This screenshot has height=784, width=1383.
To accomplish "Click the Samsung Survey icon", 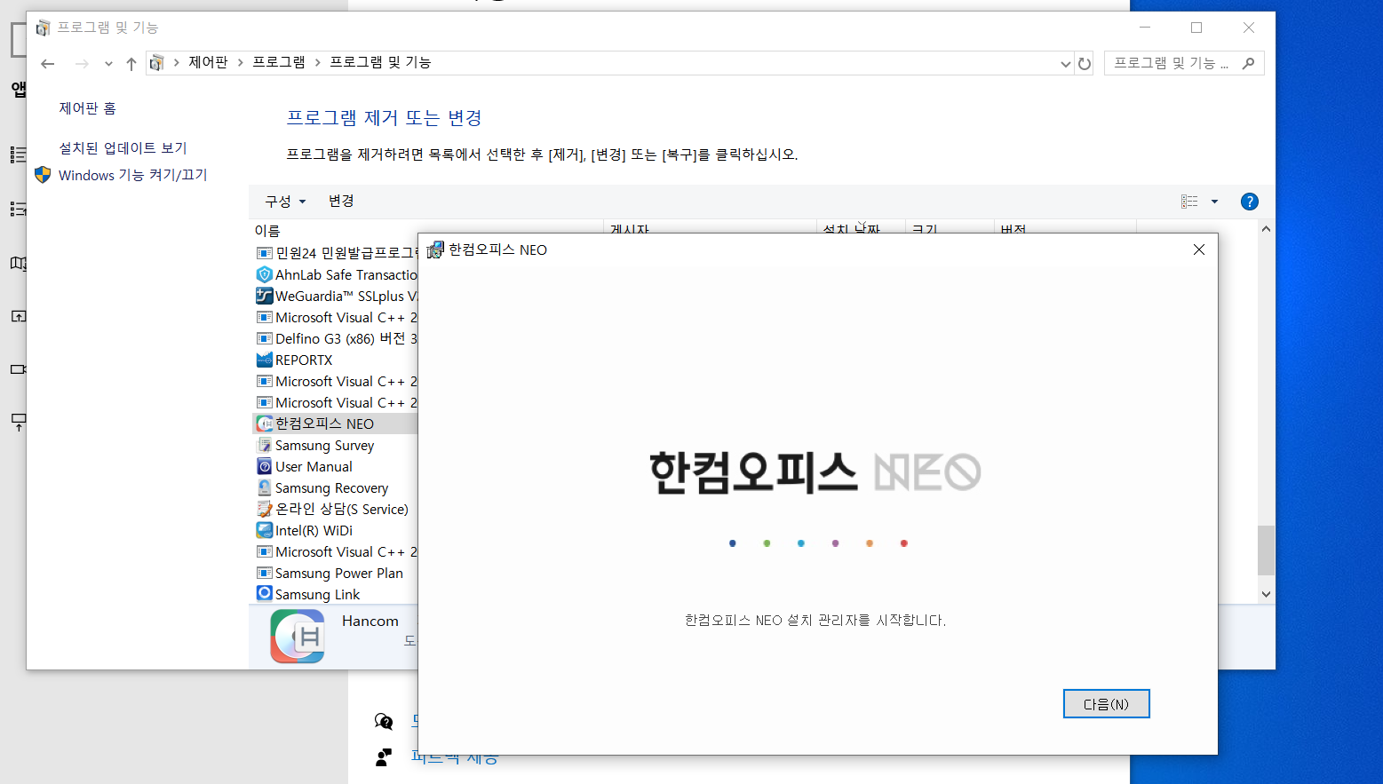I will [264, 445].
